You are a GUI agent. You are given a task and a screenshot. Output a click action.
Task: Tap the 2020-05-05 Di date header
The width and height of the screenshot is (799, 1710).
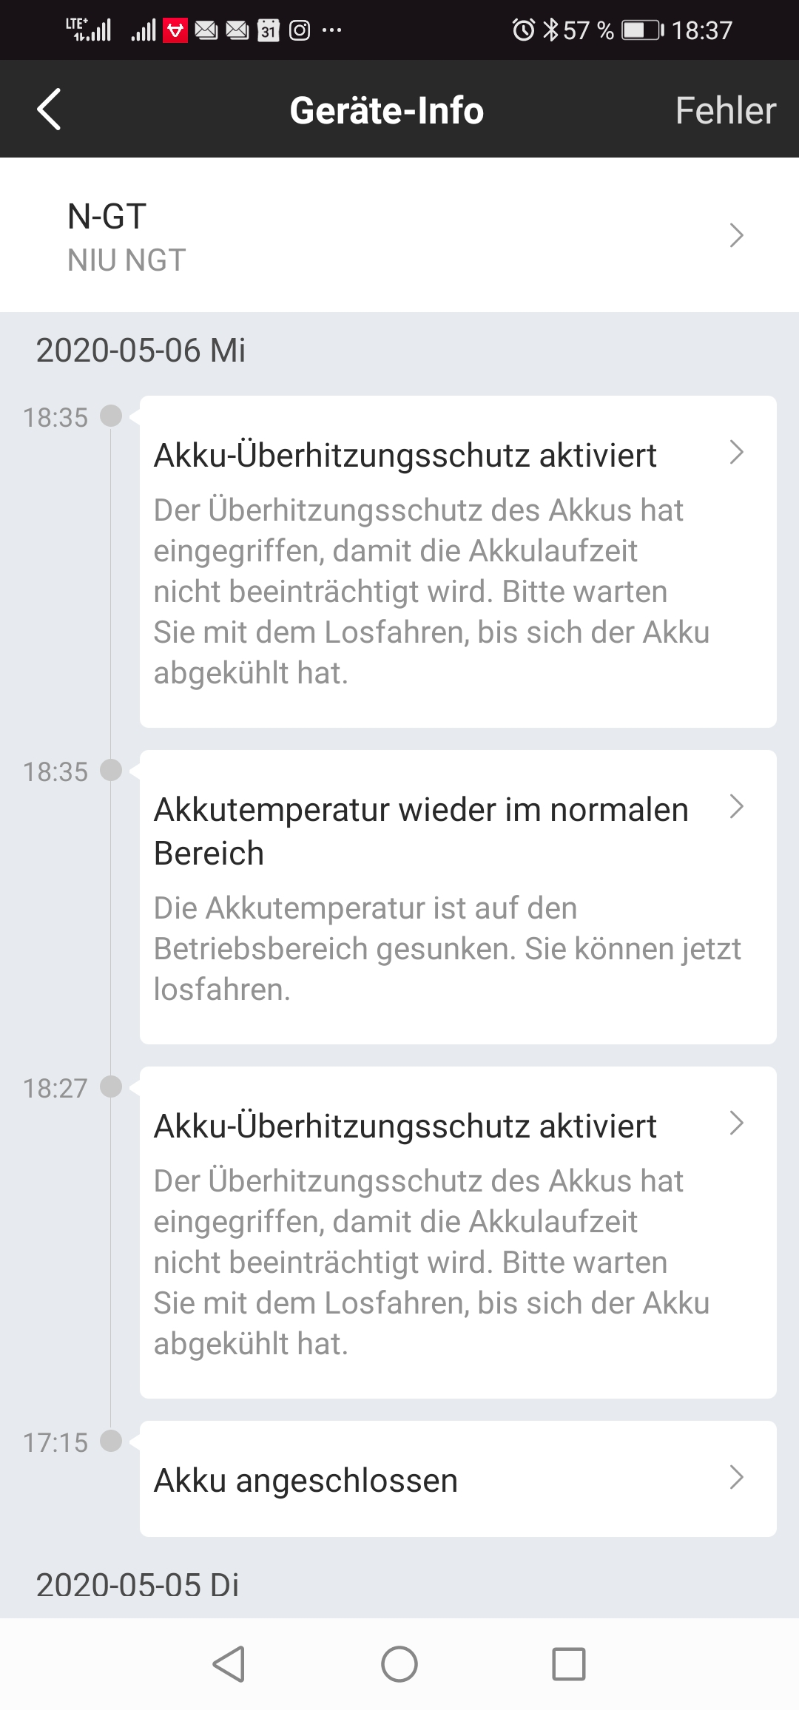tap(138, 1585)
